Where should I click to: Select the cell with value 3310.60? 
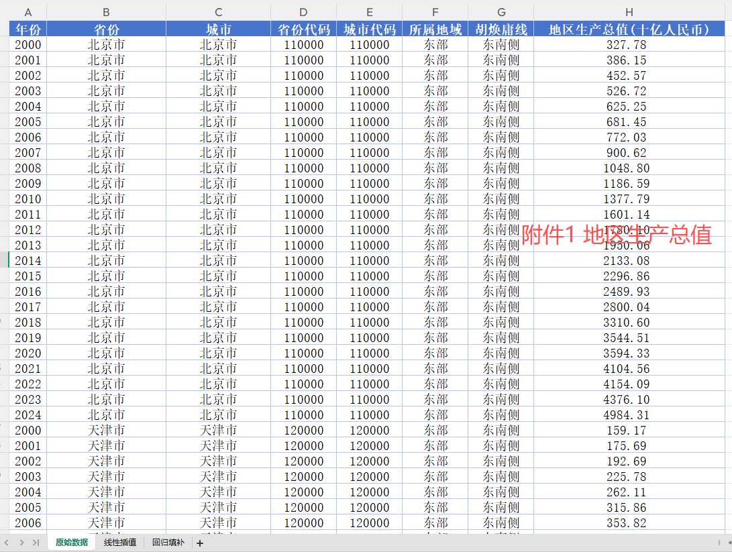pyautogui.click(x=629, y=322)
